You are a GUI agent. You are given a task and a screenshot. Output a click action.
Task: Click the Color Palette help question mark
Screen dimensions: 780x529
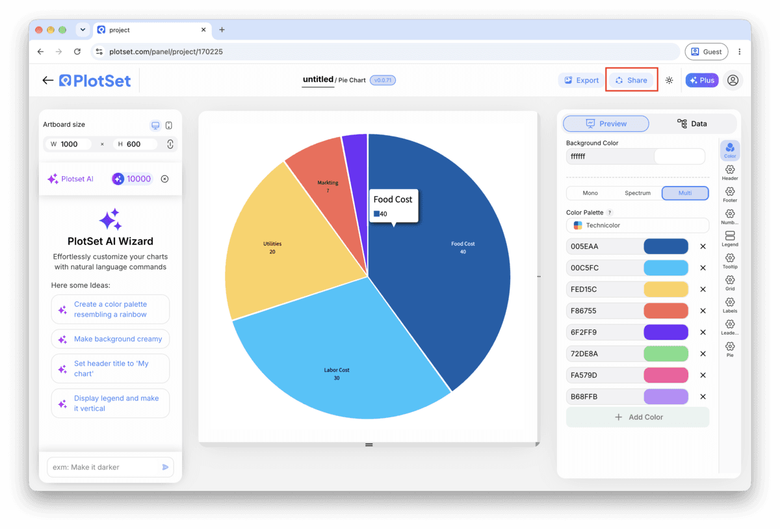(x=610, y=213)
